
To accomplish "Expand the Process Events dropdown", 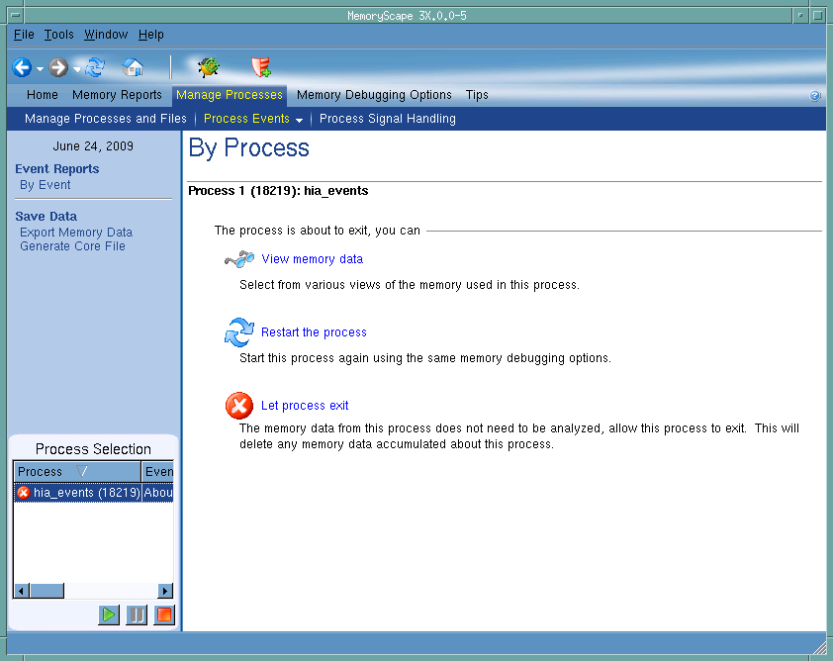I will [299, 120].
